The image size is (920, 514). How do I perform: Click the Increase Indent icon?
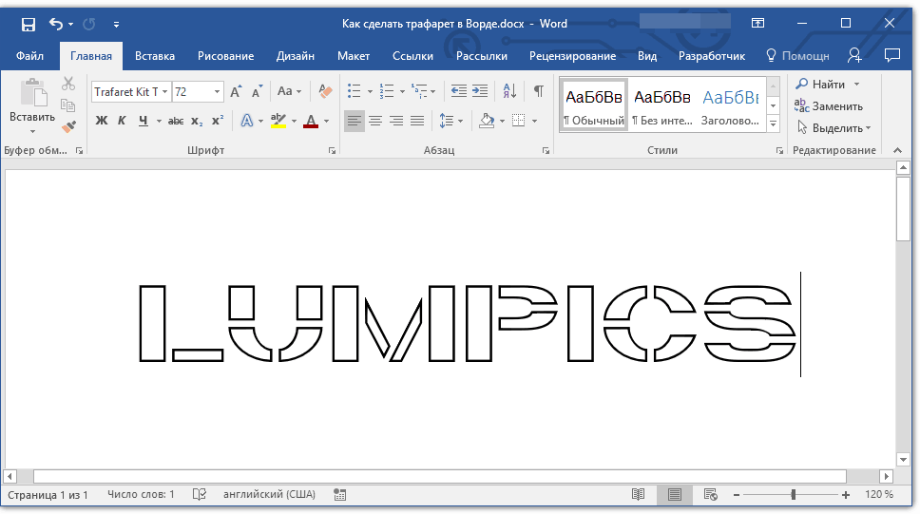(480, 91)
